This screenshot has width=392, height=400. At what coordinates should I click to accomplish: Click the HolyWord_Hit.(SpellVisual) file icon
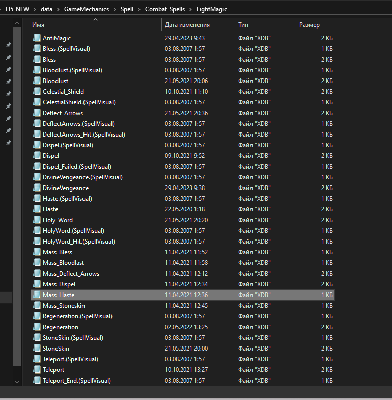click(x=37, y=242)
